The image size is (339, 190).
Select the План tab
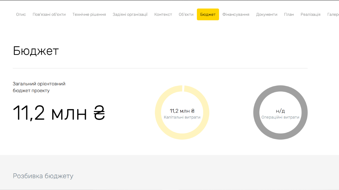point(289,14)
